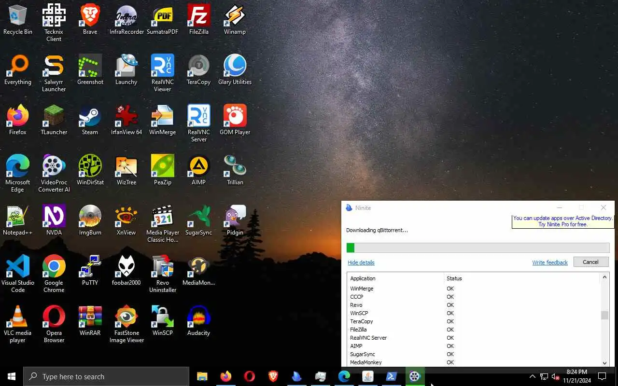Click the Status column header in Ninite
618x386 pixels.
point(522,278)
